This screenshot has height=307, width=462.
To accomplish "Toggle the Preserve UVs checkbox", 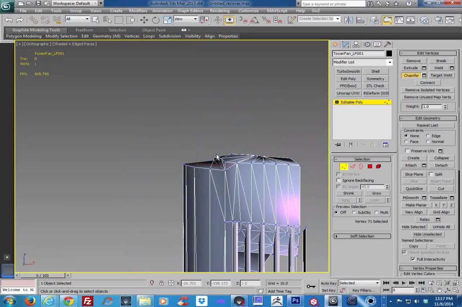I will pyautogui.click(x=407, y=151).
